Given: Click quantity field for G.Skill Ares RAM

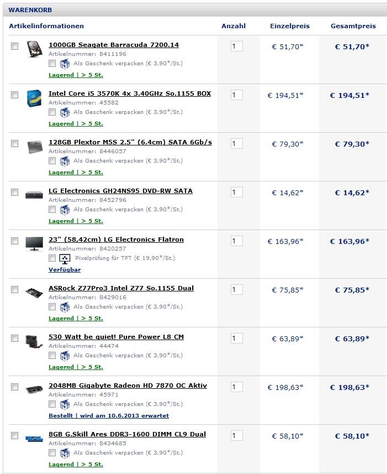Looking at the screenshot, I should [x=236, y=436].
